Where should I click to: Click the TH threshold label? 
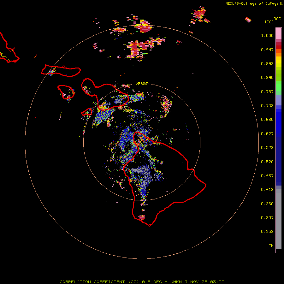coord(271,246)
